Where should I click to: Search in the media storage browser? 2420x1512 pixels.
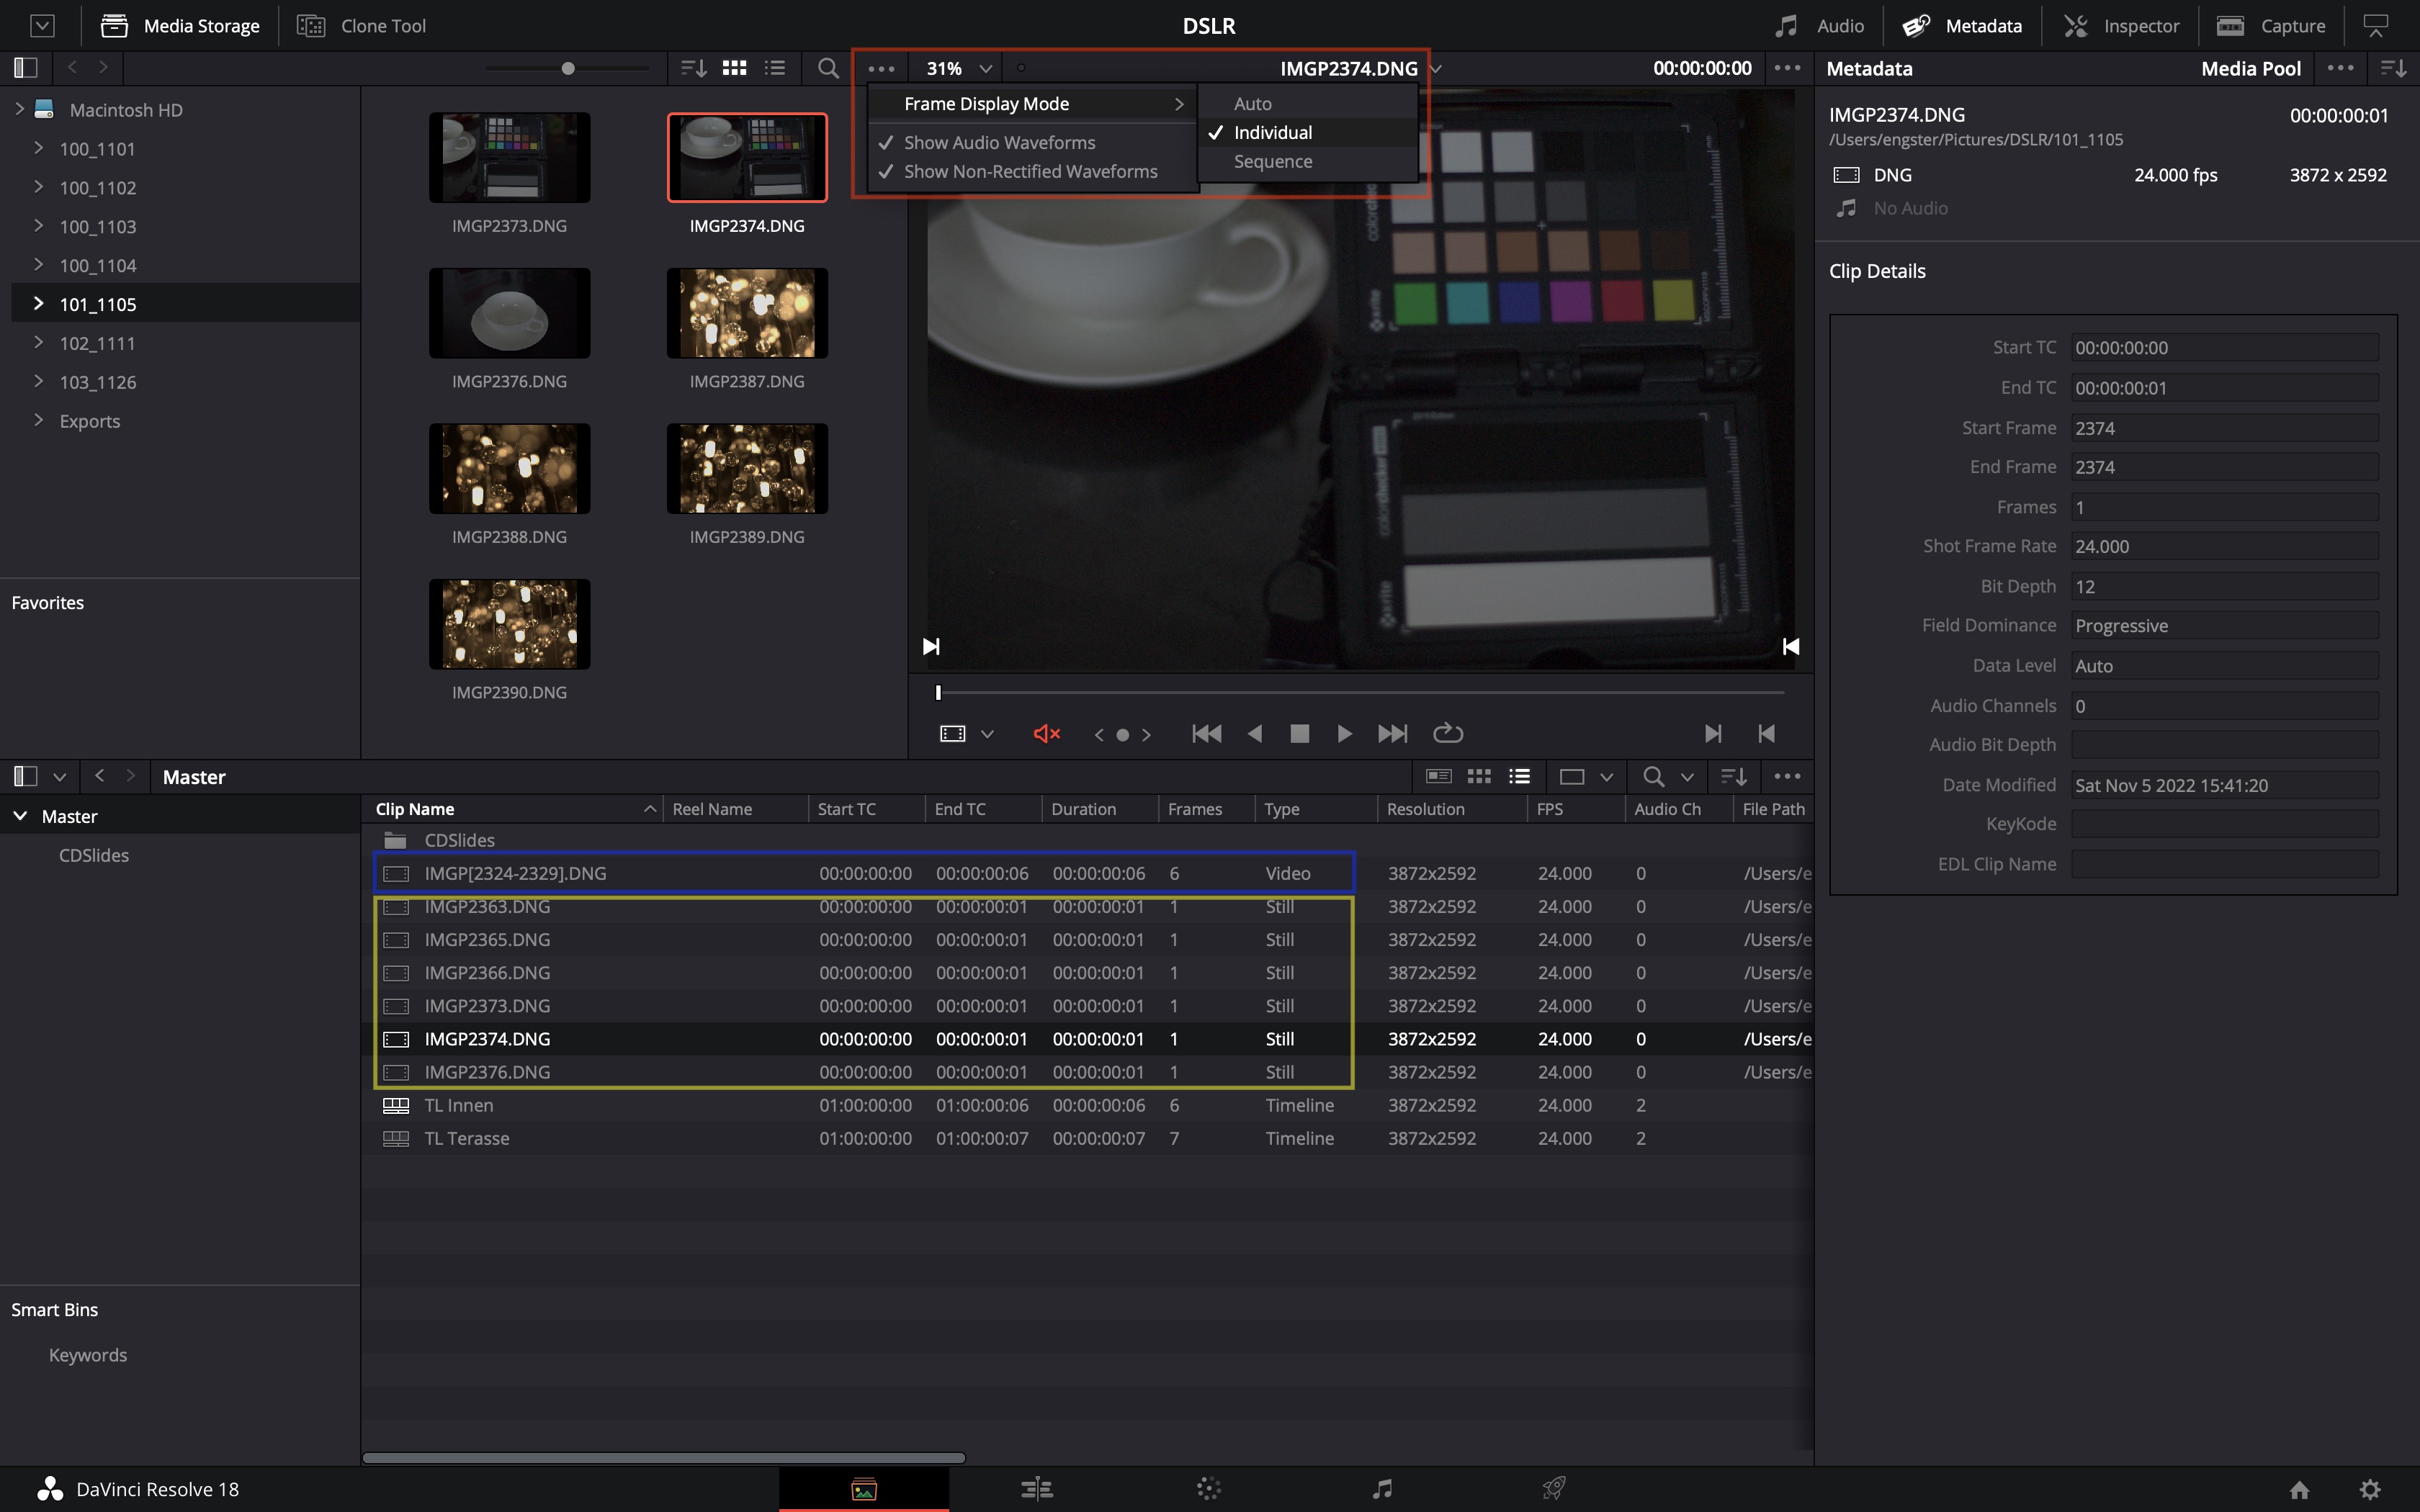click(827, 68)
